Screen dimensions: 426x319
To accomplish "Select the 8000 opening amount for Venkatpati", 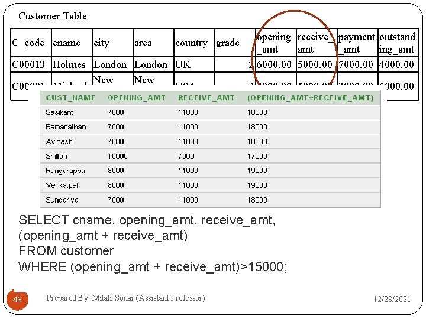I will pos(116,185).
